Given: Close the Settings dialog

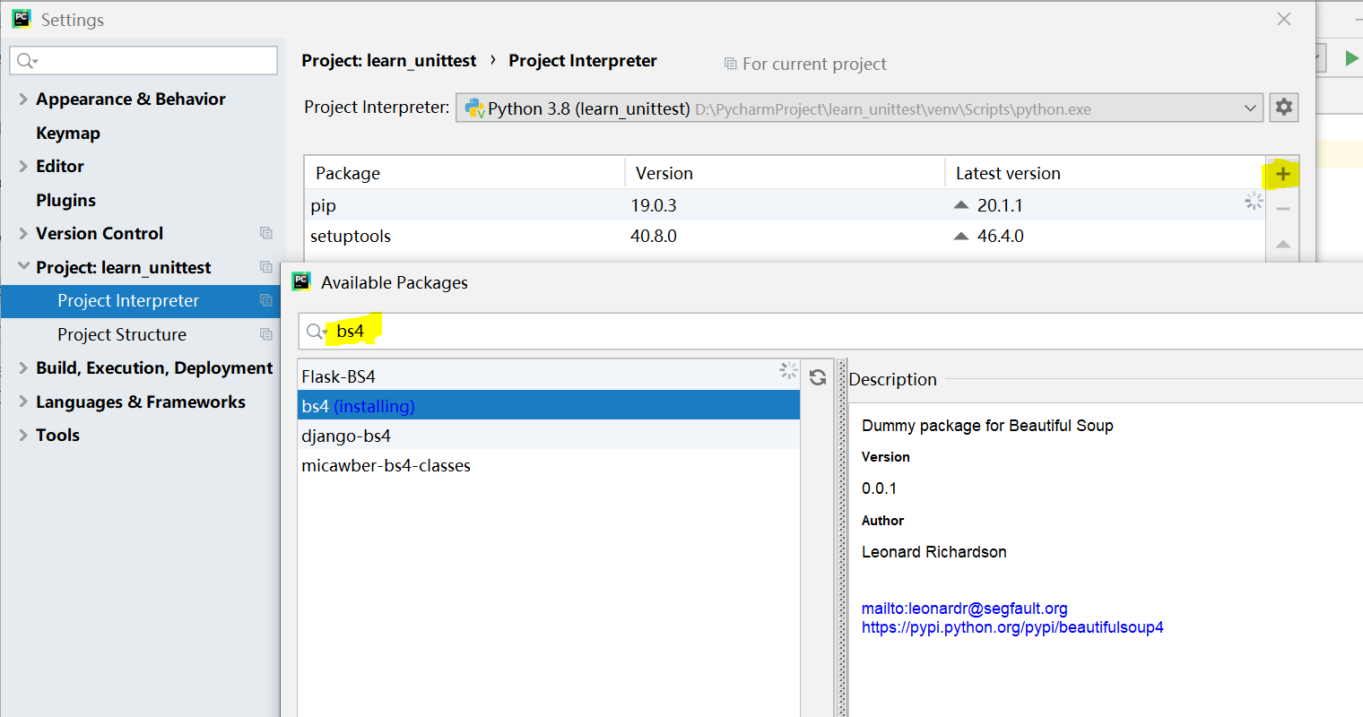Looking at the screenshot, I should coord(1284,19).
